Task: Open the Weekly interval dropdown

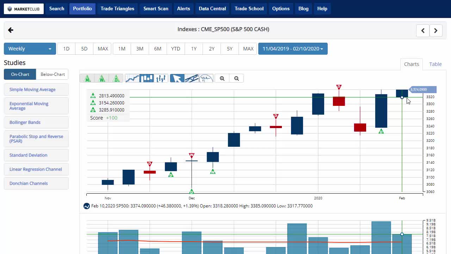Action: 30,49
